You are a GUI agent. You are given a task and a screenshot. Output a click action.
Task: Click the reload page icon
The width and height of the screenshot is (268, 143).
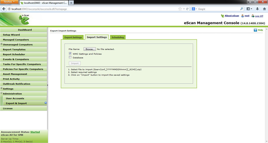(x=187, y=9)
